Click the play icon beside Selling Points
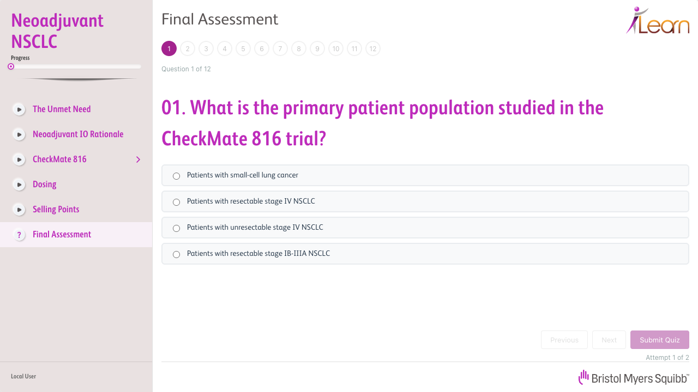The image size is (698, 392). point(19,209)
